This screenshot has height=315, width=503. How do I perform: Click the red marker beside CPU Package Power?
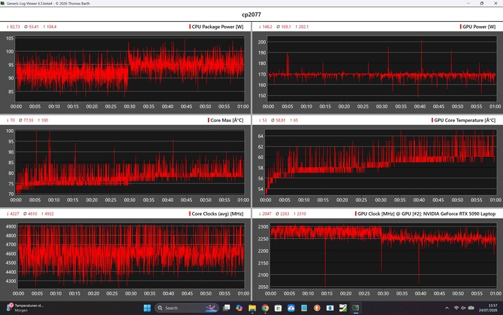[x=190, y=27]
